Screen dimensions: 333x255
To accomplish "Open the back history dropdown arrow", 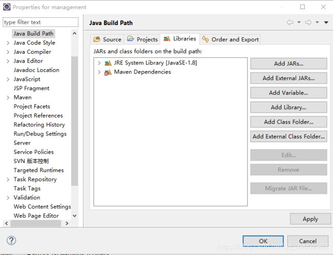I will [x=299, y=22].
